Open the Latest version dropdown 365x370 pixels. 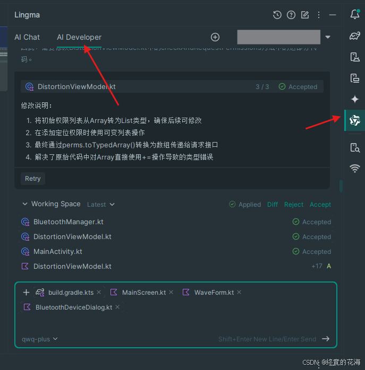click(101, 205)
